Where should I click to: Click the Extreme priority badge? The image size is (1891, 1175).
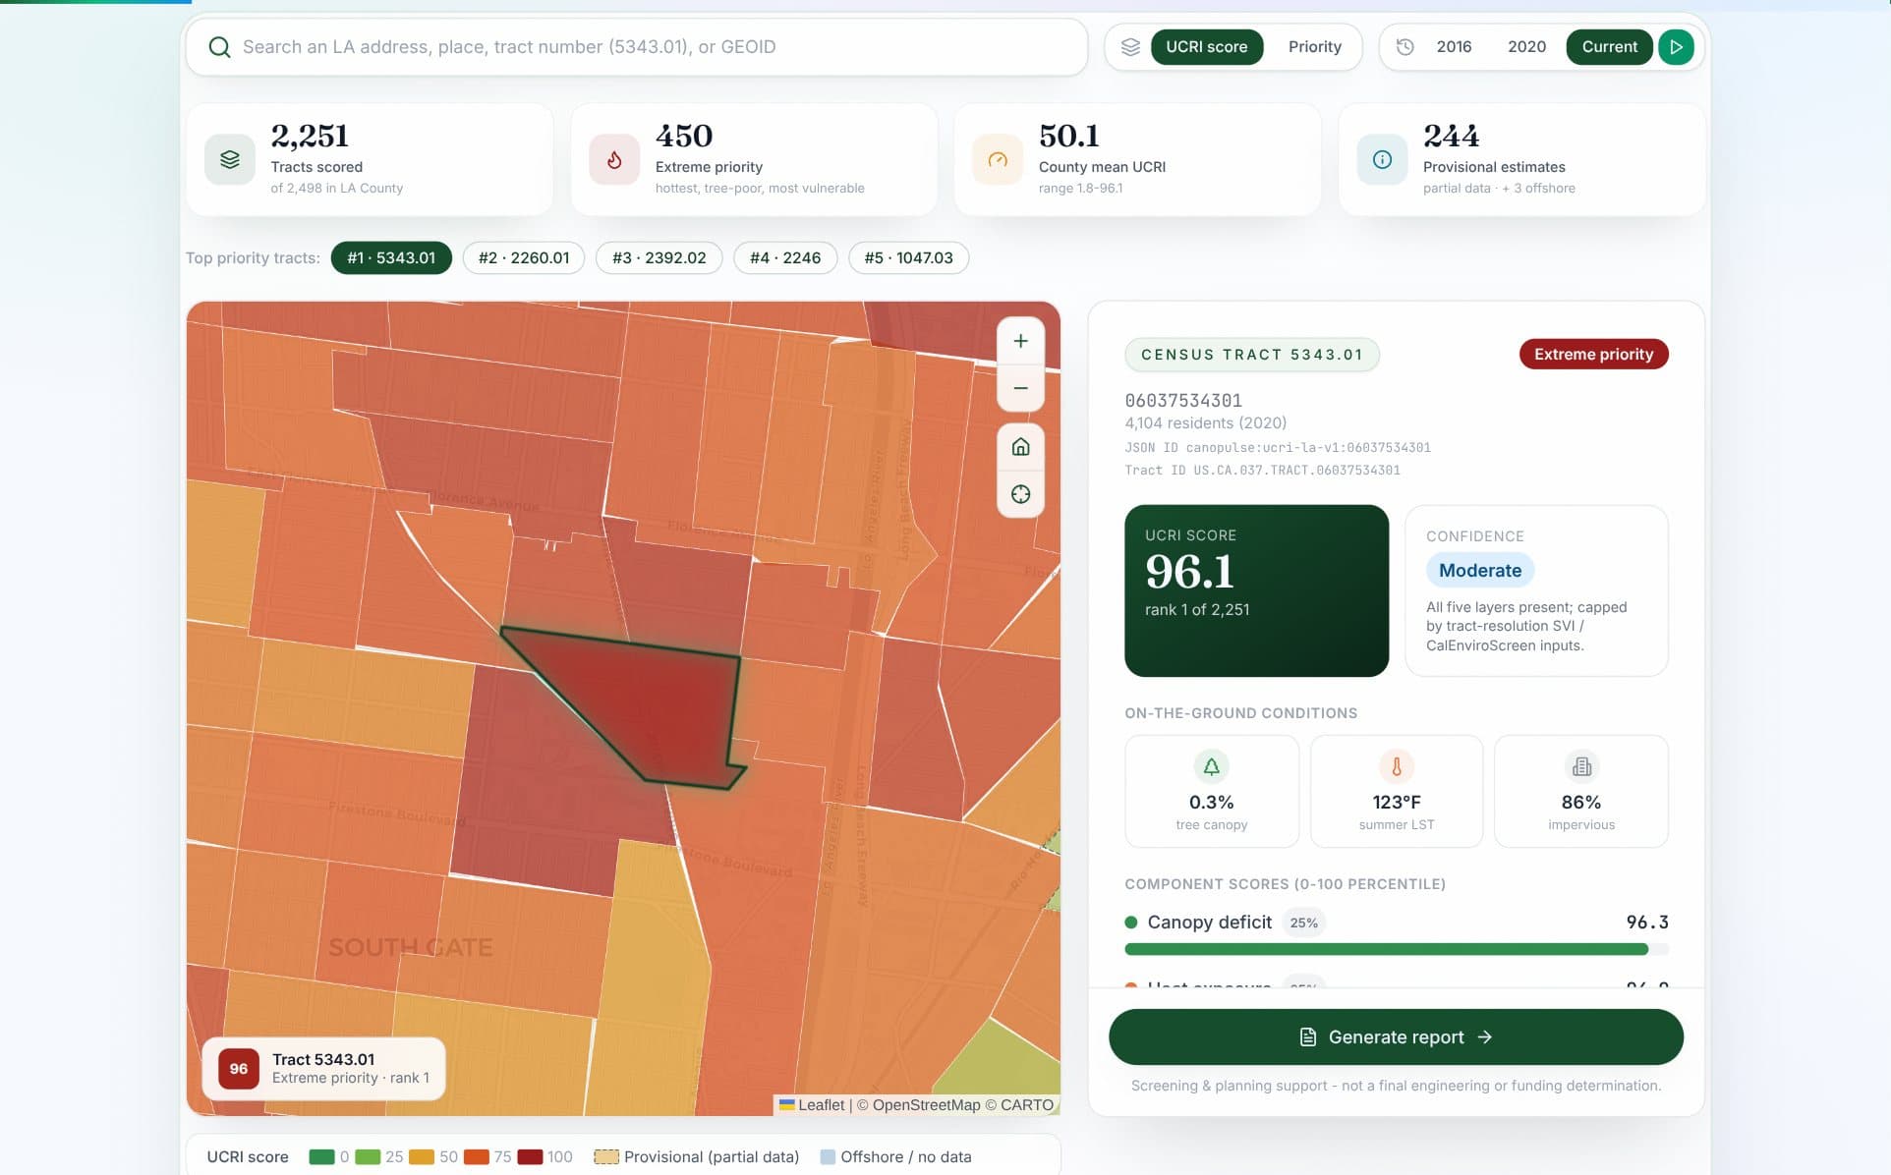(x=1593, y=355)
